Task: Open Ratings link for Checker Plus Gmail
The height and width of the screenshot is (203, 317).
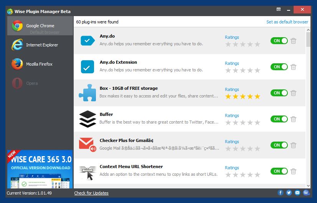Action: pyautogui.click(x=232, y=142)
